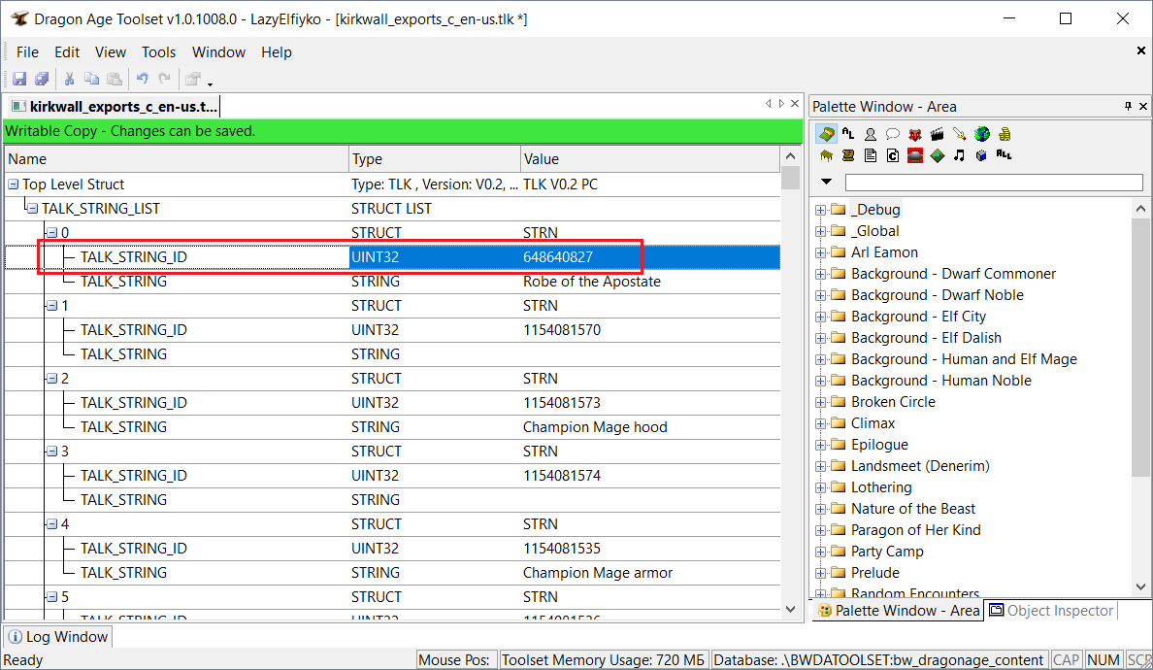
Task: Select the Merchant gold coins icon
Action: click(1005, 134)
